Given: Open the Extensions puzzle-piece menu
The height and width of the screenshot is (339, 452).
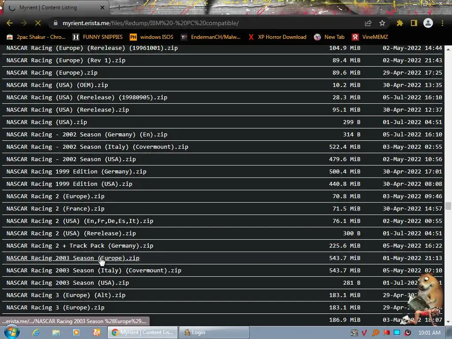Looking at the screenshot, I should [x=399, y=23].
